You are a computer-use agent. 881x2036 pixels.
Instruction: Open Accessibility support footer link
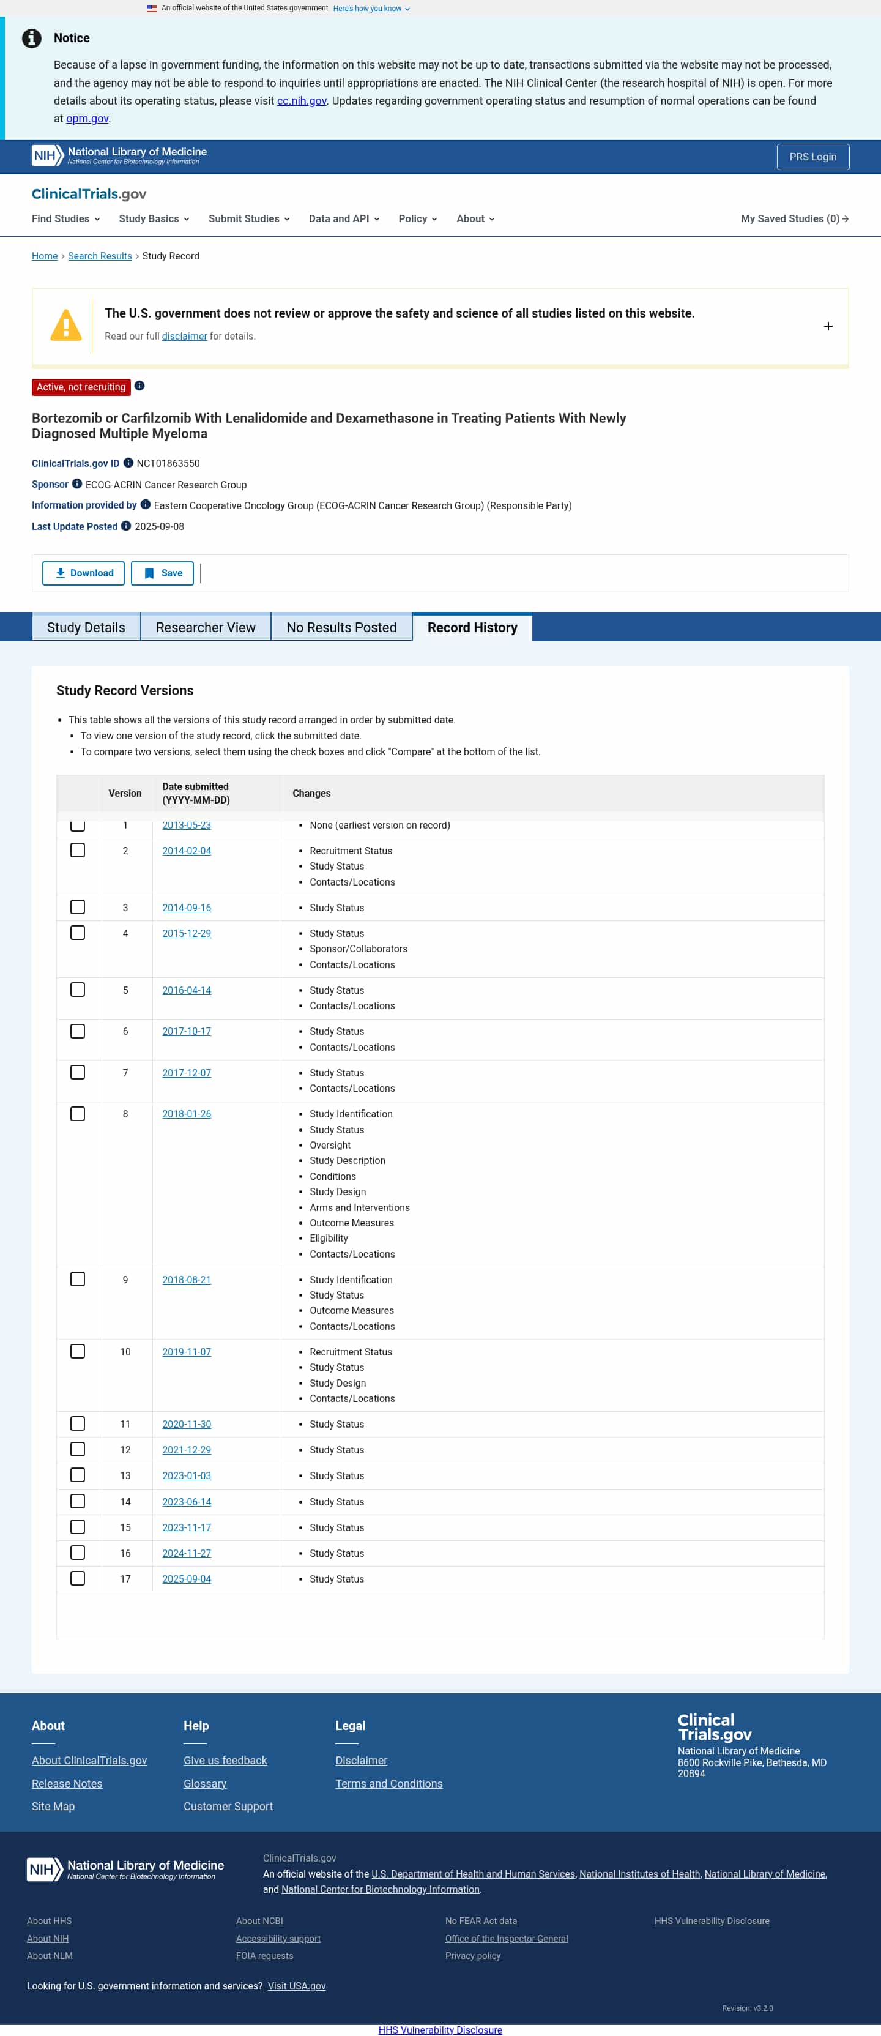click(278, 1938)
